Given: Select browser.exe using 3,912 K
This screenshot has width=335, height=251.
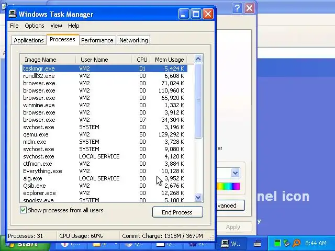Looking at the screenshot, I should click(105, 112).
